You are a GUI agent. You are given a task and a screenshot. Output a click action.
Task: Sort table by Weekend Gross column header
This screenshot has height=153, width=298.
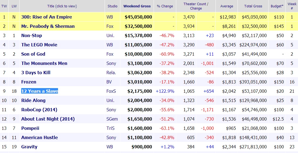pyautogui.click(x=137, y=6)
